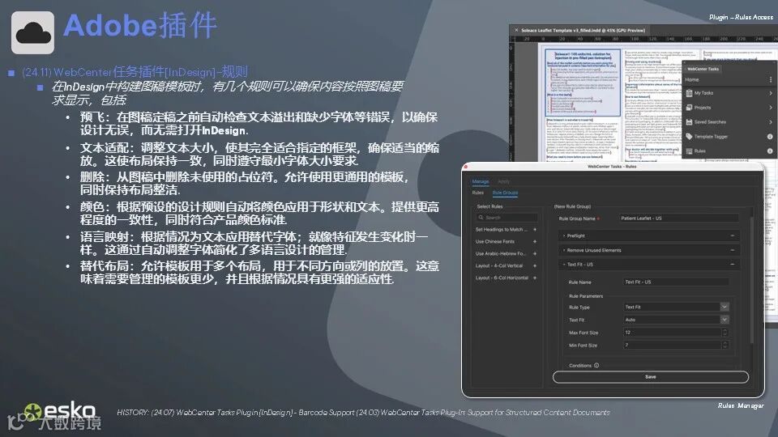Collapse the Text Fit - US section

[564, 265]
